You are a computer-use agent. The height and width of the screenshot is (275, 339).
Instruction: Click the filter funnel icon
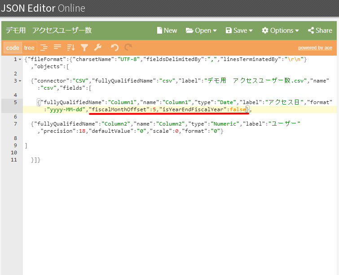pyautogui.click(x=84, y=48)
